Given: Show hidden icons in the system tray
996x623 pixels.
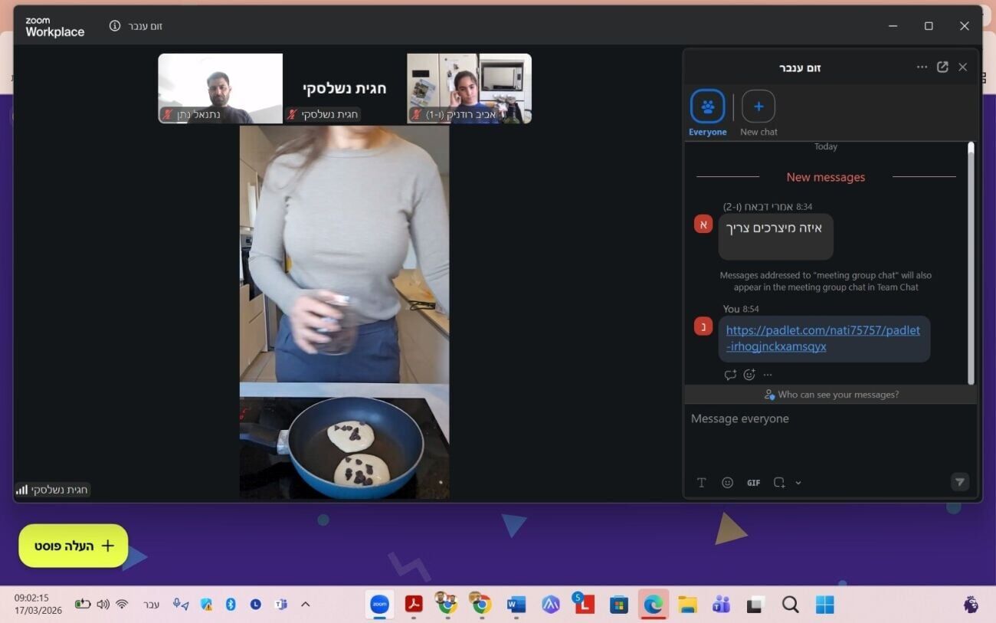Looking at the screenshot, I should (305, 605).
